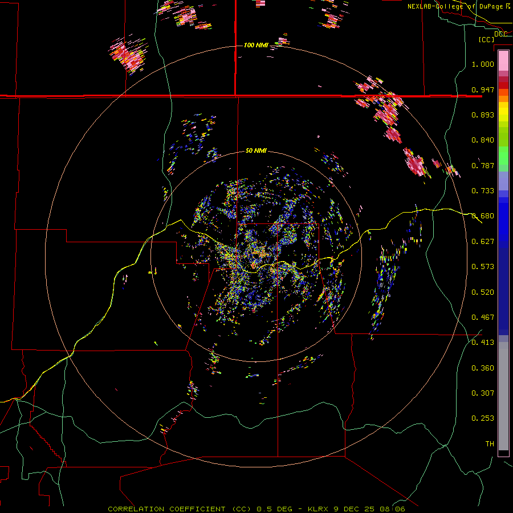Click the 0.413 scale value
The image size is (513, 513).
point(483,343)
